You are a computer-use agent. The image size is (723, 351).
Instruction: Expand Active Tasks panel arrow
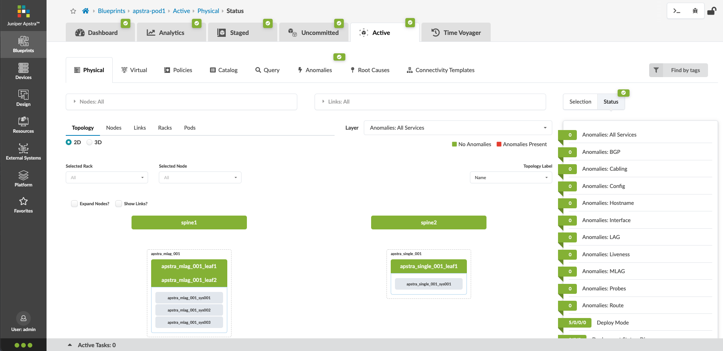tap(70, 345)
